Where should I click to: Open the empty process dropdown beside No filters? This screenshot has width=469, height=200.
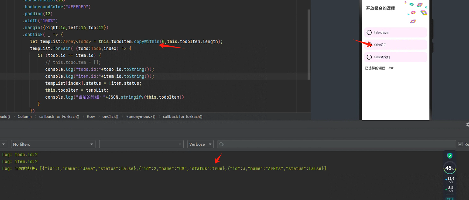tap(141, 144)
